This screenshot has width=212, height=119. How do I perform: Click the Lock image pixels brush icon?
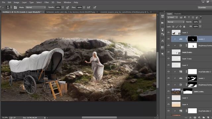(x=177, y=26)
